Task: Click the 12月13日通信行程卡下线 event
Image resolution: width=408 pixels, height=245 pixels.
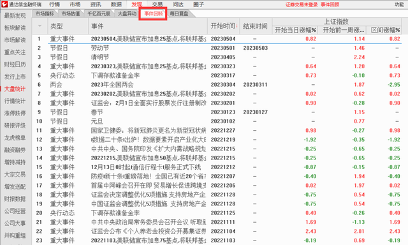Action: click(146, 167)
